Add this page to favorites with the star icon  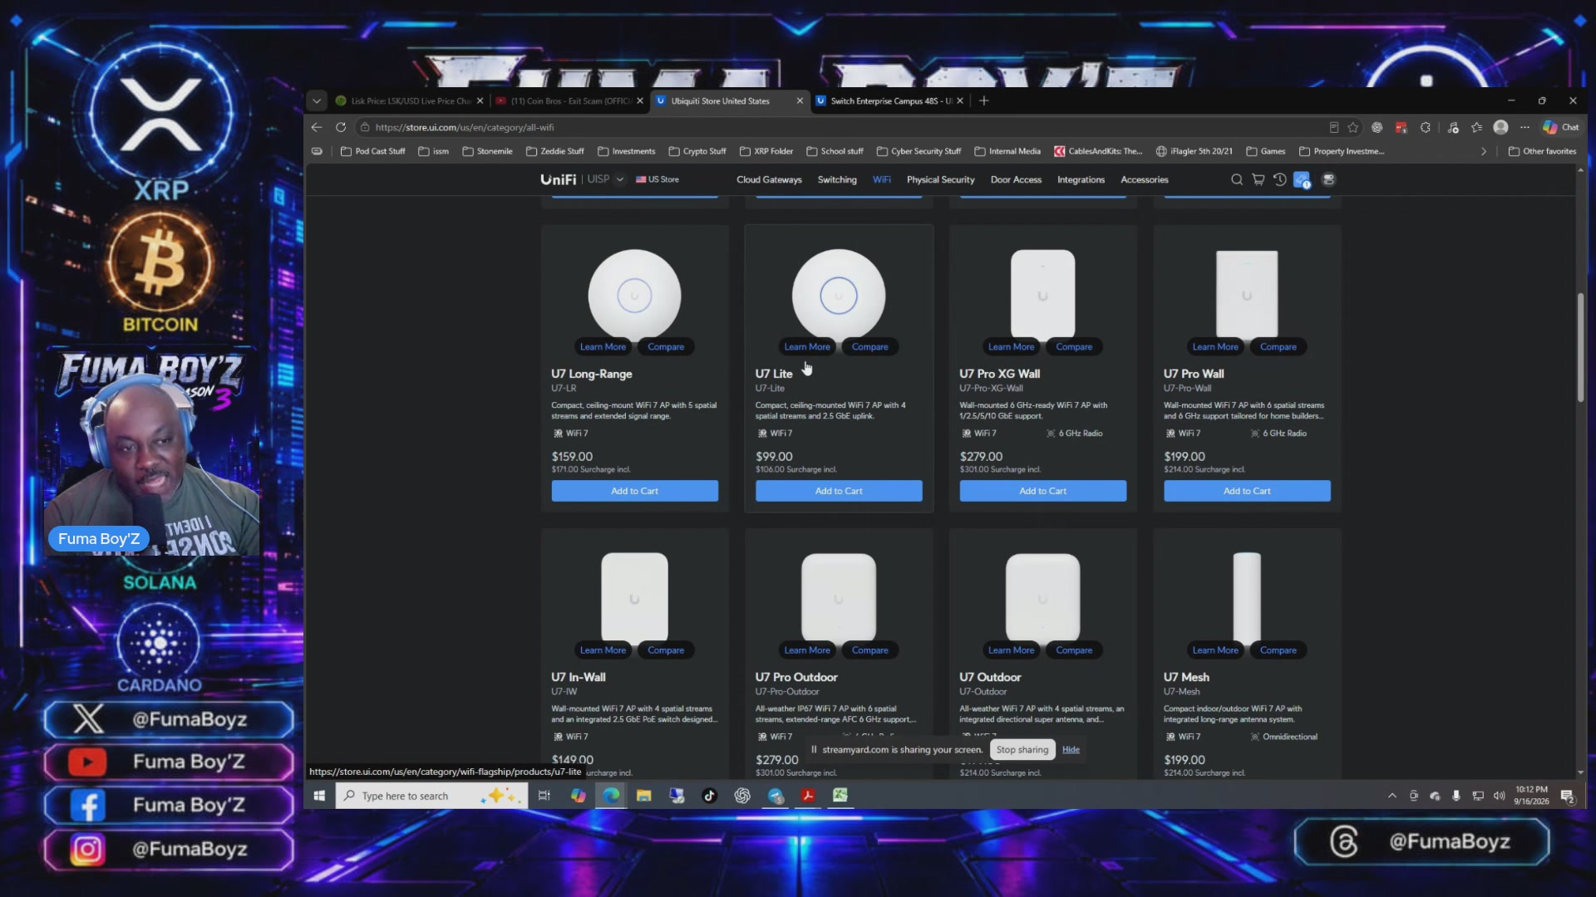[1353, 127]
